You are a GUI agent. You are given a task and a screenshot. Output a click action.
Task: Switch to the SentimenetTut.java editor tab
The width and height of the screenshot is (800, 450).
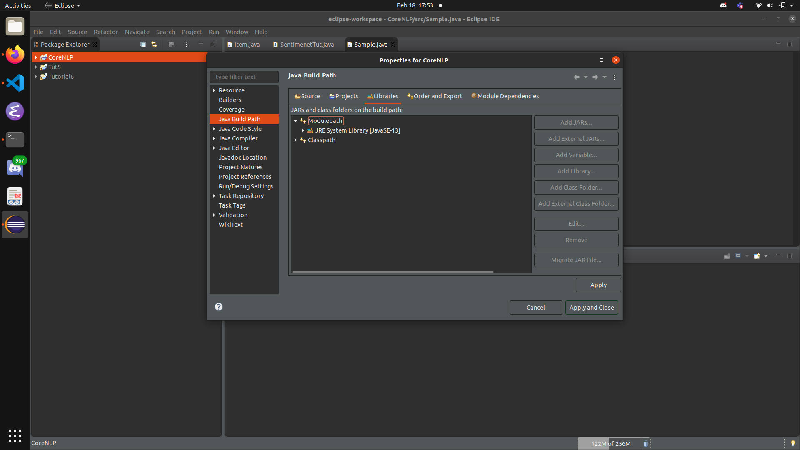pyautogui.click(x=307, y=45)
